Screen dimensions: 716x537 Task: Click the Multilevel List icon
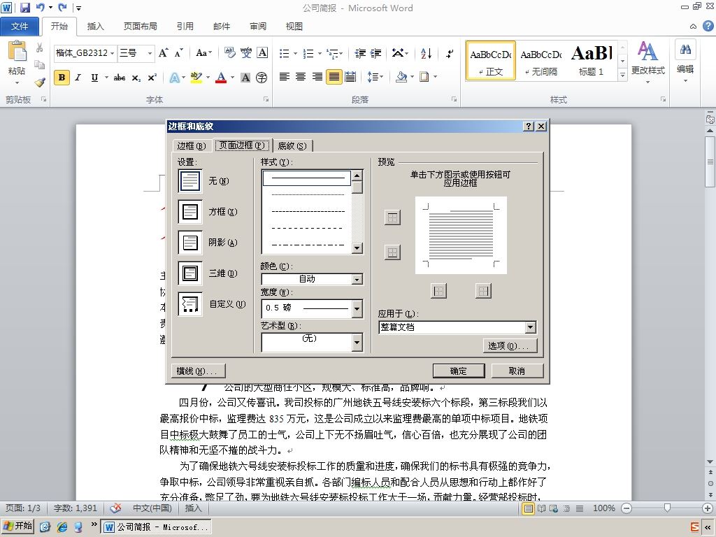pos(333,53)
